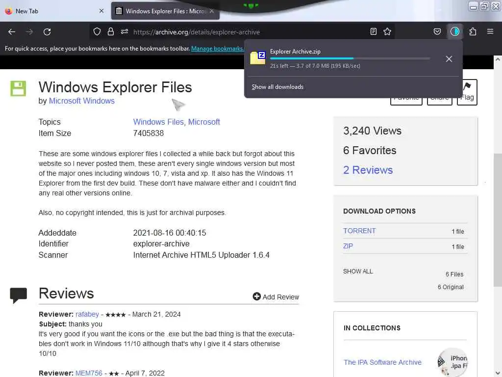This screenshot has height=377, width=502.
Task: Close the Windows Explorer Files tab
Action: point(212,11)
